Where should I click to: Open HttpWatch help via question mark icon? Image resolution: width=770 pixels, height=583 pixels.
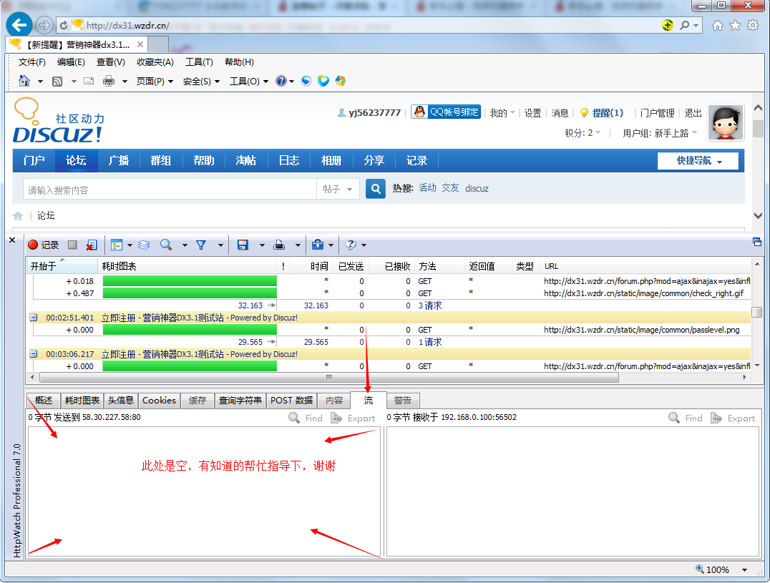click(x=350, y=245)
